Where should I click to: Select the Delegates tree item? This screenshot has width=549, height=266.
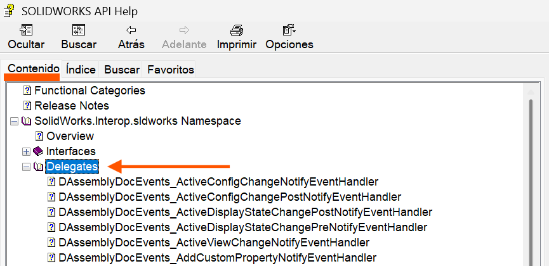[x=72, y=167]
